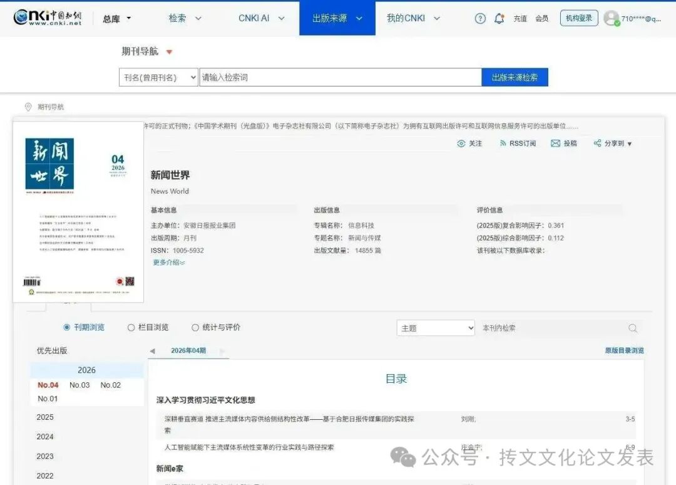Select the 刊期浏览 radio button
The image size is (676, 485).
click(66, 328)
